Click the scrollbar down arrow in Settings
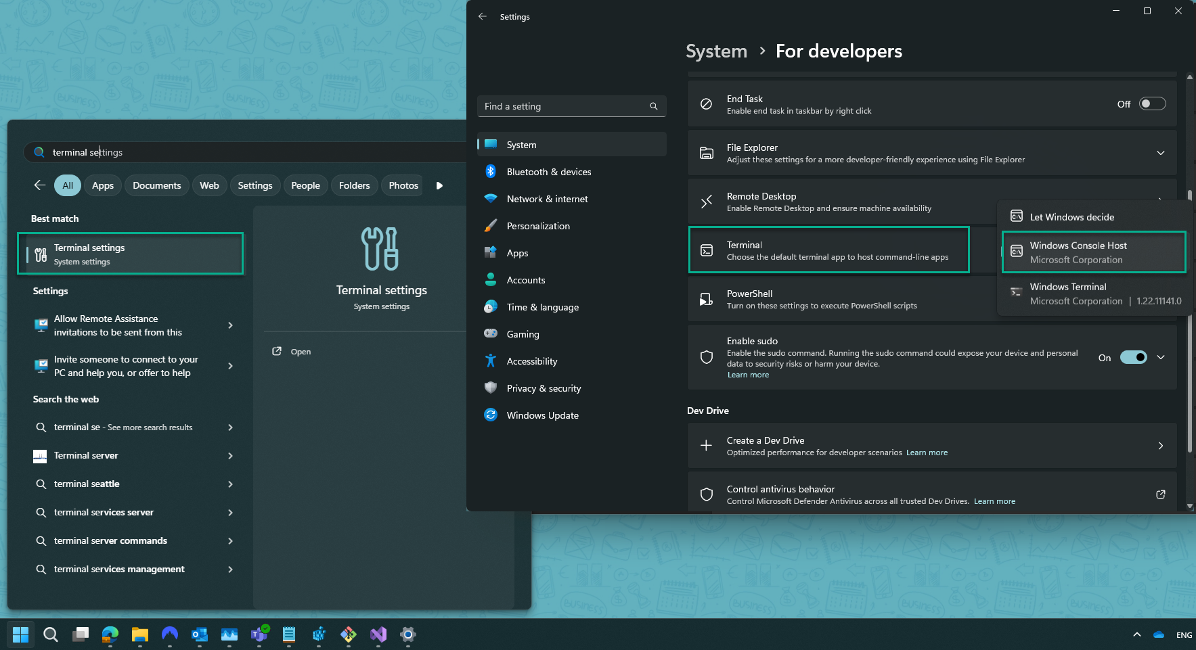 pyautogui.click(x=1189, y=506)
